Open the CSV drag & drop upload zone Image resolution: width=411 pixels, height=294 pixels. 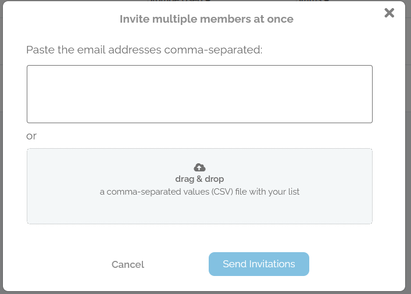coord(199,187)
